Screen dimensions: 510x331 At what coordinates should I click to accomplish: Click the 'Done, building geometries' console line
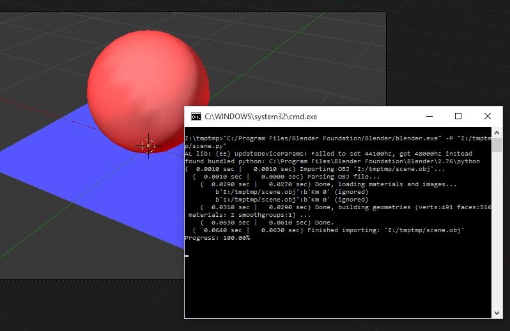pyautogui.click(x=346, y=207)
